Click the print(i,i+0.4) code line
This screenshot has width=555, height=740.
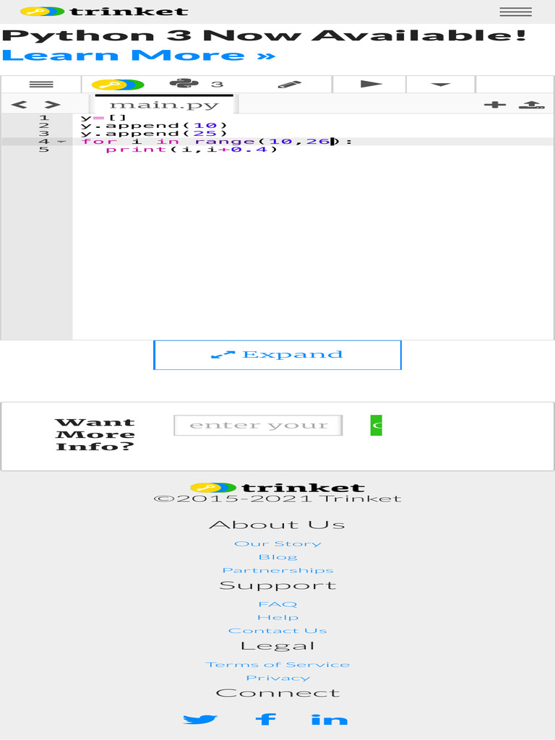pyautogui.click(x=192, y=150)
